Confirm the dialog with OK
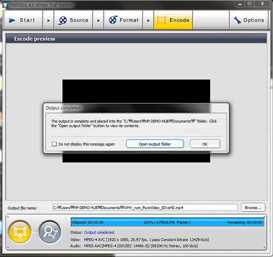Image resolution: width=273 pixels, height=257 pixels. (x=205, y=144)
